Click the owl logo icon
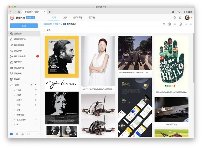 pyautogui.click(x=12, y=17)
